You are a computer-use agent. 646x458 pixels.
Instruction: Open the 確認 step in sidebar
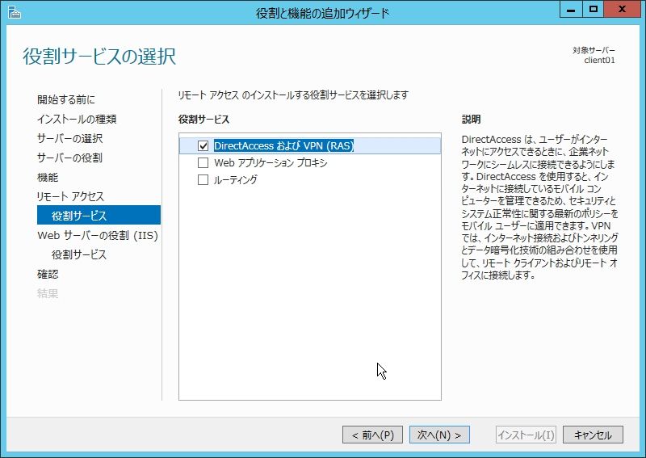point(48,274)
